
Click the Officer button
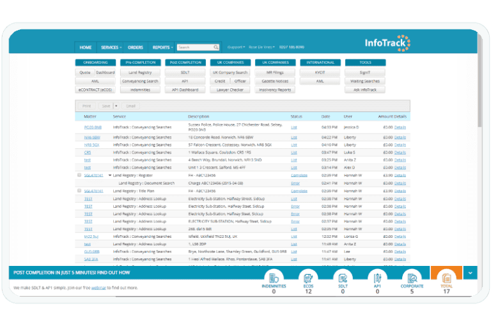(x=240, y=81)
